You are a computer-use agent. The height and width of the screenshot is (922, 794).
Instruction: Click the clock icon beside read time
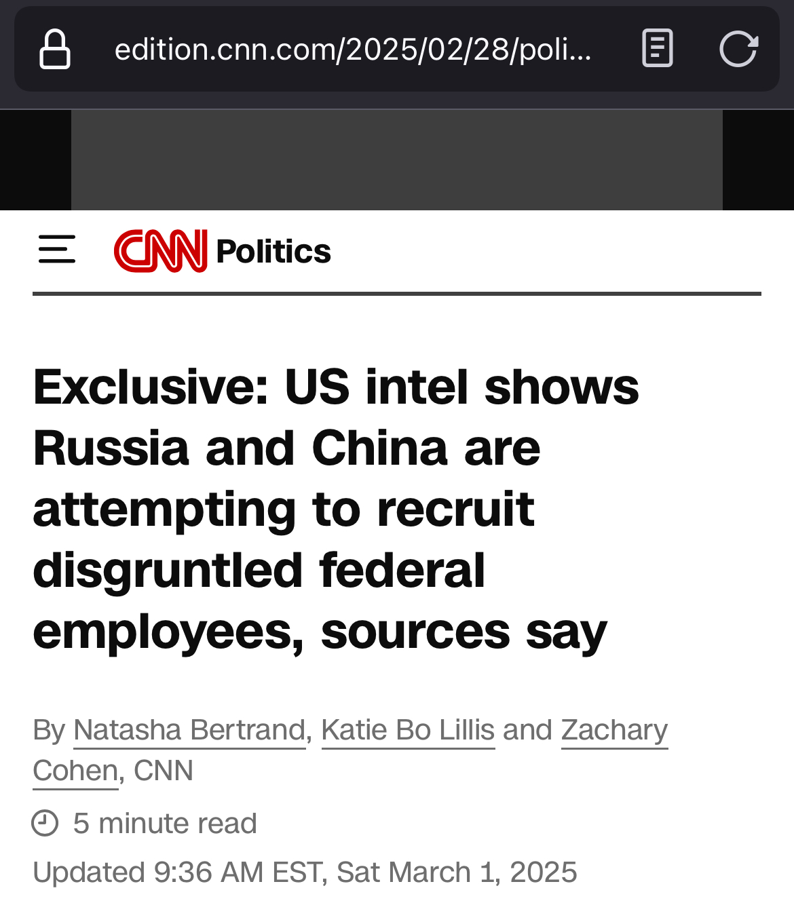pos(45,823)
